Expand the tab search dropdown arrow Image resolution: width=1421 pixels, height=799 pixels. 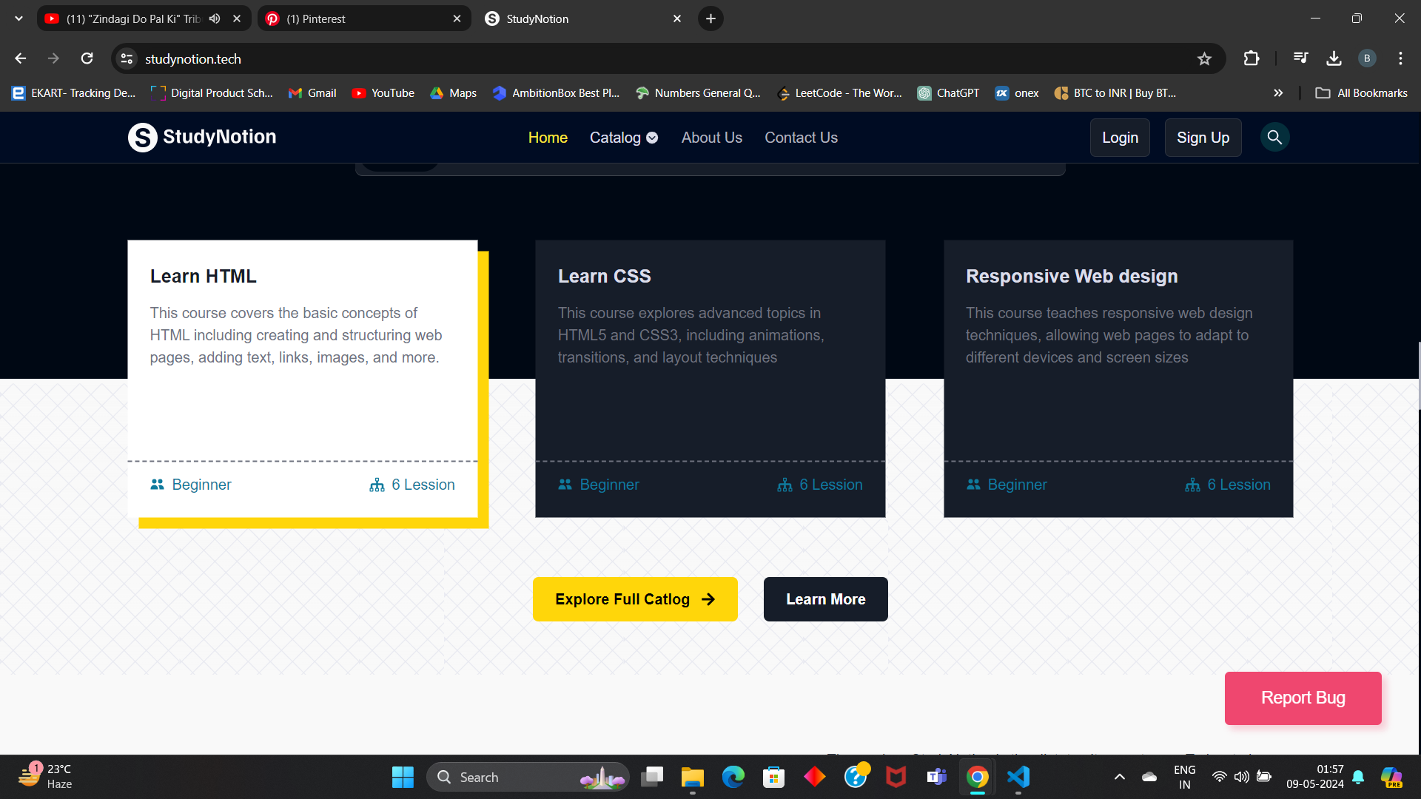click(19, 18)
